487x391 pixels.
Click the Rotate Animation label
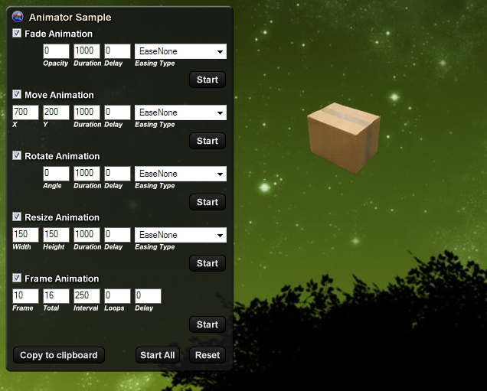pos(62,156)
